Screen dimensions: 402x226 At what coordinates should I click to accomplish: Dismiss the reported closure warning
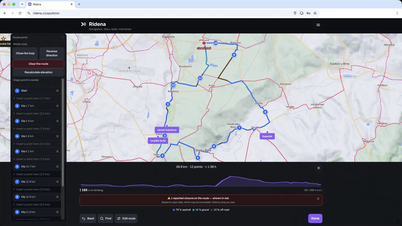coord(318,199)
